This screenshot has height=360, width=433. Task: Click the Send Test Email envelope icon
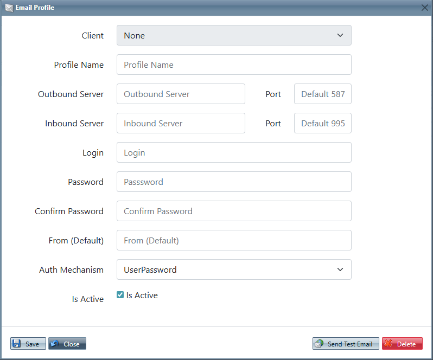click(320, 344)
